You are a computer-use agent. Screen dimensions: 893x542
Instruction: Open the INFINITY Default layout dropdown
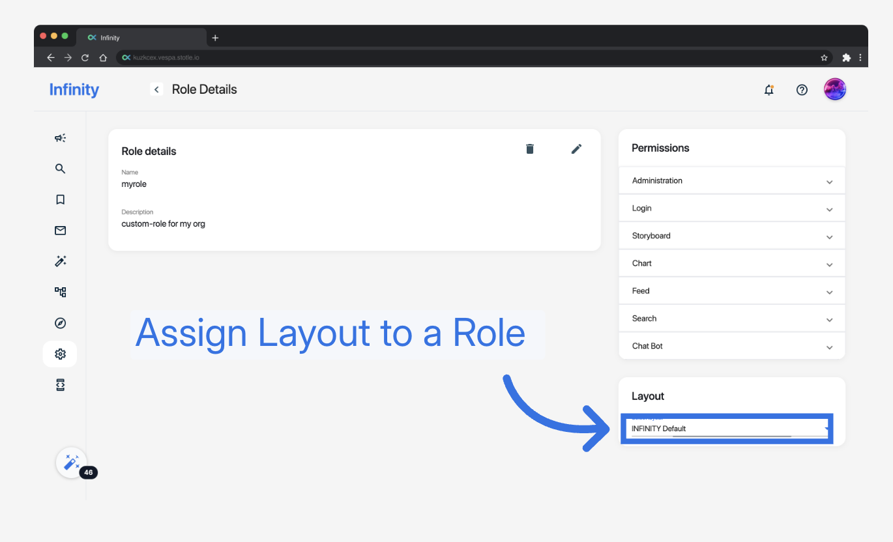click(726, 429)
